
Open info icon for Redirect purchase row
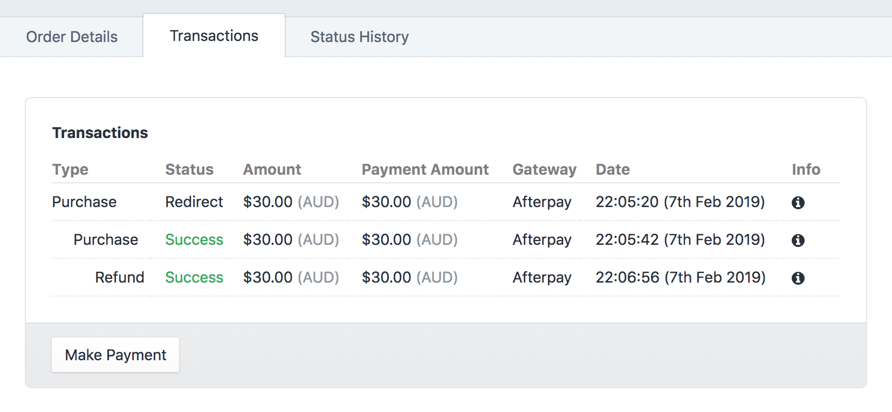pyautogui.click(x=798, y=203)
